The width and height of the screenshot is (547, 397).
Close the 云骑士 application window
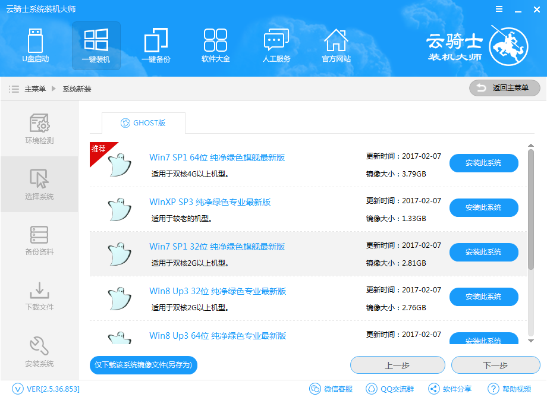tap(537, 10)
